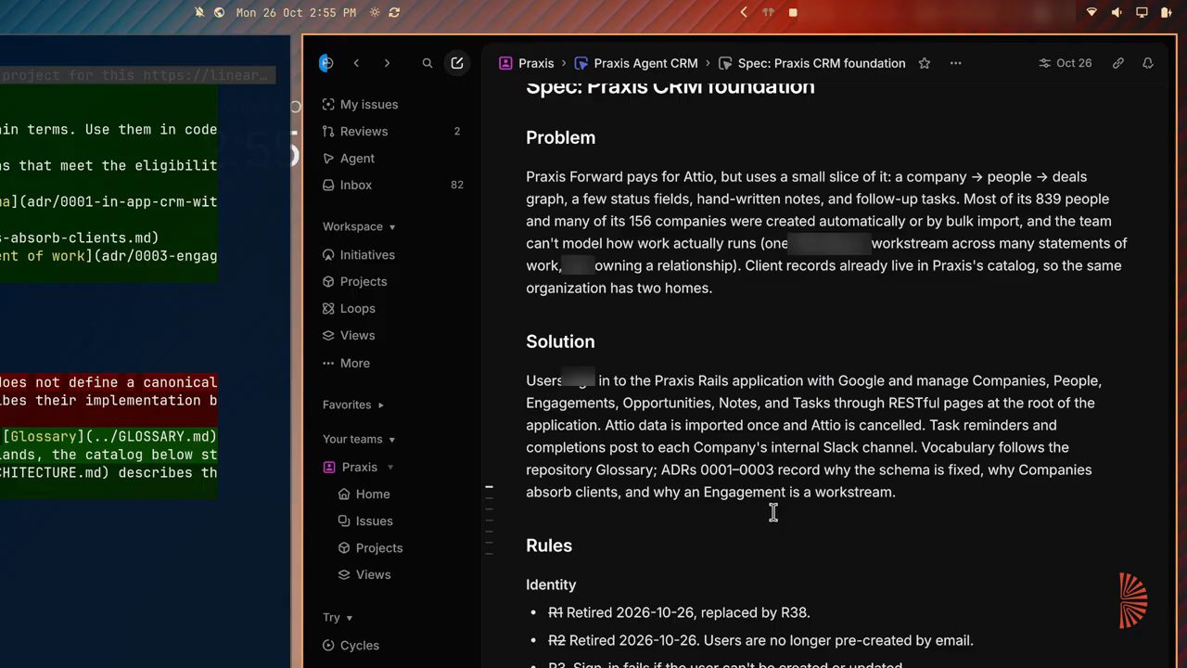
Task: Open search with the magnifier icon
Action: [x=428, y=63]
